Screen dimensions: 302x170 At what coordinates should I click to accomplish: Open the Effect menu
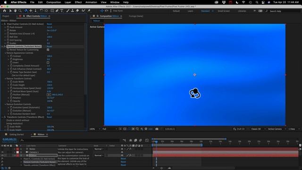[x=78, y=2]
